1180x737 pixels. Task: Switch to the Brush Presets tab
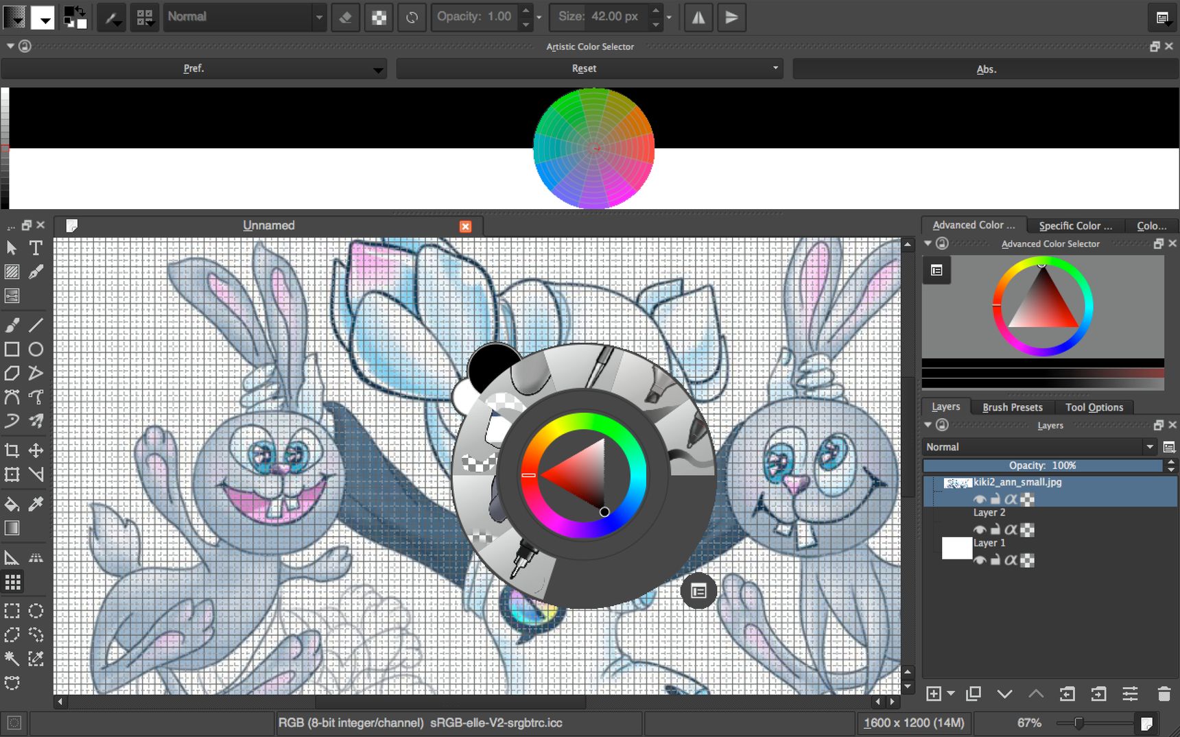pyautogui.click(x=1012, y=407)
